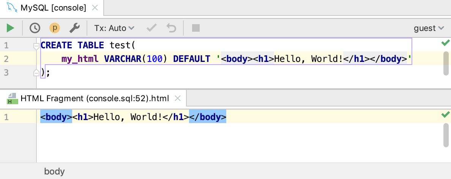The image size is (451, 179).
Task: Click the orange 'p' parameters icon
Action: coord(55,28)
